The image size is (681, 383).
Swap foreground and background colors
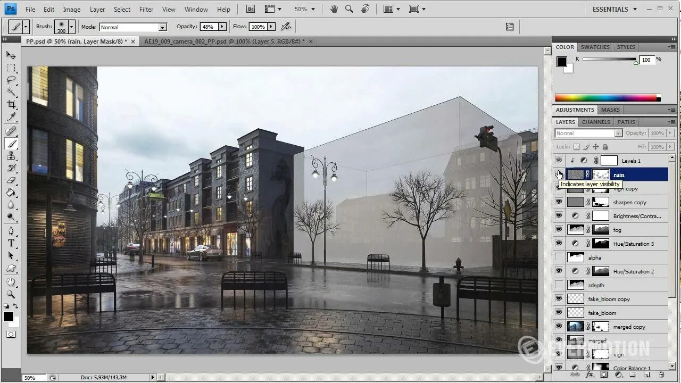15,306
